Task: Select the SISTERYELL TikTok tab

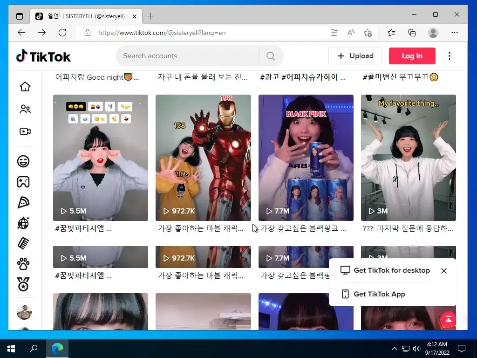Action: pyautogui.click(x=86, y=16)
